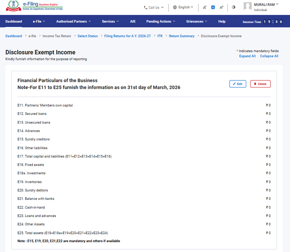Click the ₹ 0 value for E25 Total assets

click(268, 233)
